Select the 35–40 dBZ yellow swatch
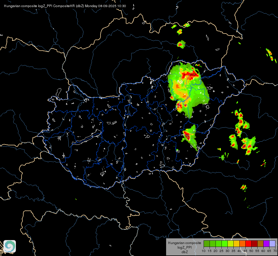 click(x=237, y=243)
